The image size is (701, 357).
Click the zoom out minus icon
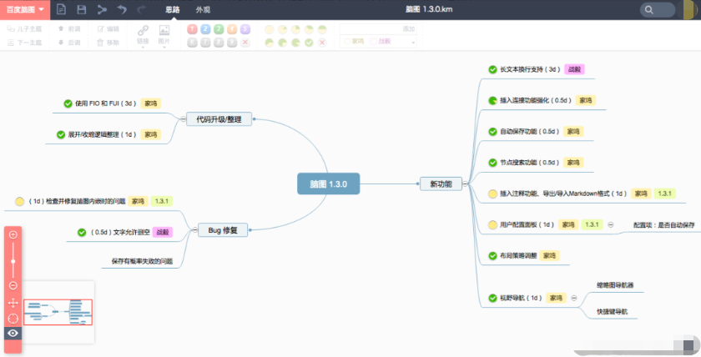click(x=13, y=285)
